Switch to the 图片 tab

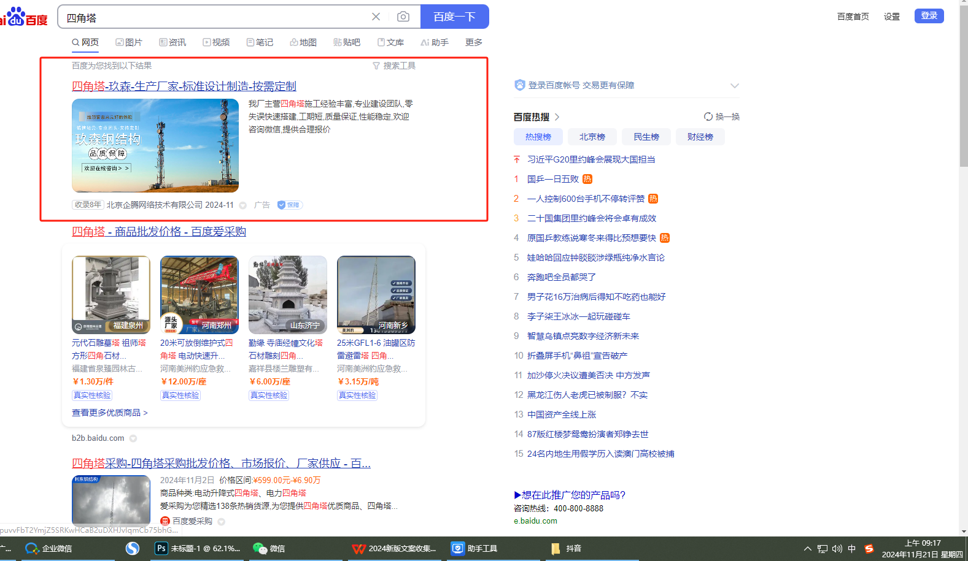(x=129, y=42)
